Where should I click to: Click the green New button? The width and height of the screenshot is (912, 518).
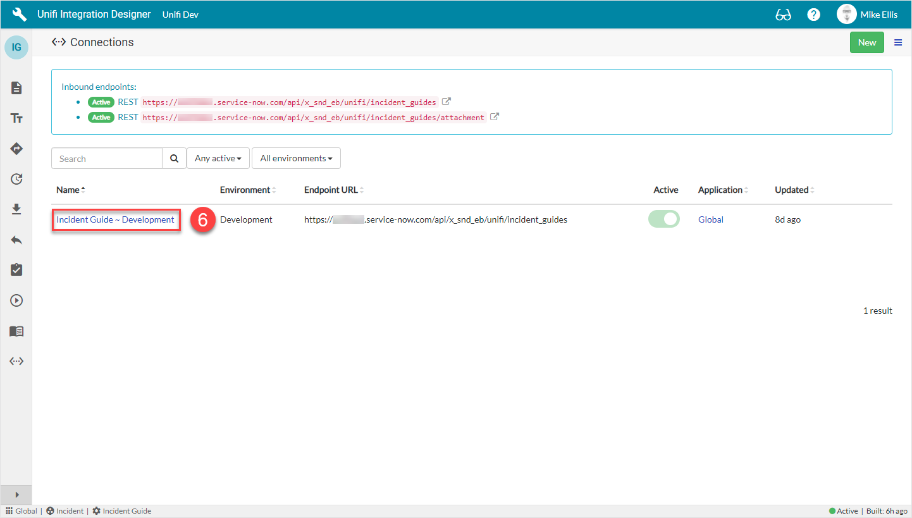866,42
